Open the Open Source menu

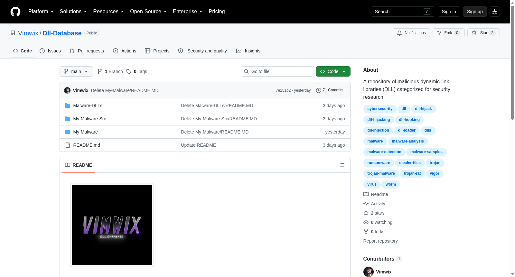pos(148,12)
